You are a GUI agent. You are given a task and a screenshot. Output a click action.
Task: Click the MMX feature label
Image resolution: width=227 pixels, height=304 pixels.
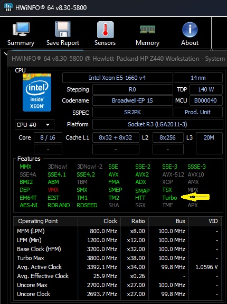point(25,167)
